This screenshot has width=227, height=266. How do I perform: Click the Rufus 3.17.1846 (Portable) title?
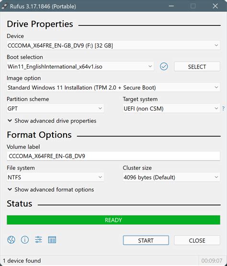pyautogui.click(x=43, y=6)
